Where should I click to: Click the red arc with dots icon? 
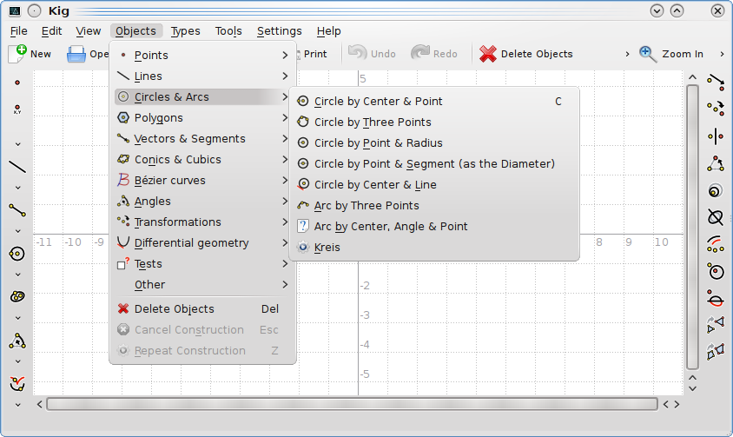click(716, 244)
